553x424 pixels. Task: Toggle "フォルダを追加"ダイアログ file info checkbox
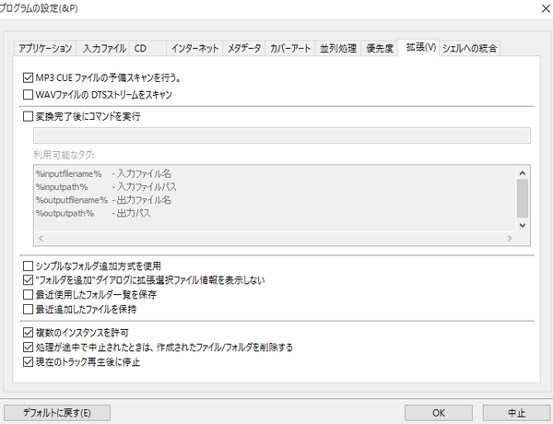coord(28,280)
